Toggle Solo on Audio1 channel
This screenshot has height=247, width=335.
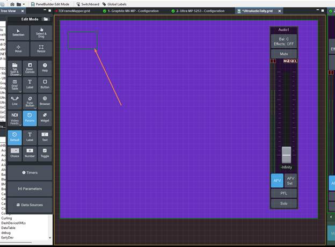(x=283, y=204)
